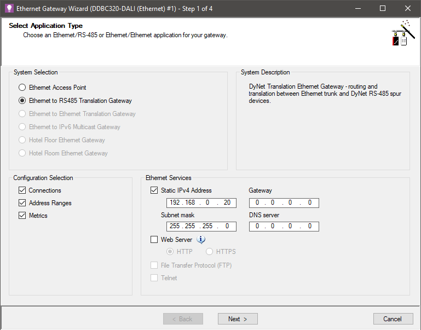
Task: Click the DNS server address field
Action: [284, 227]
